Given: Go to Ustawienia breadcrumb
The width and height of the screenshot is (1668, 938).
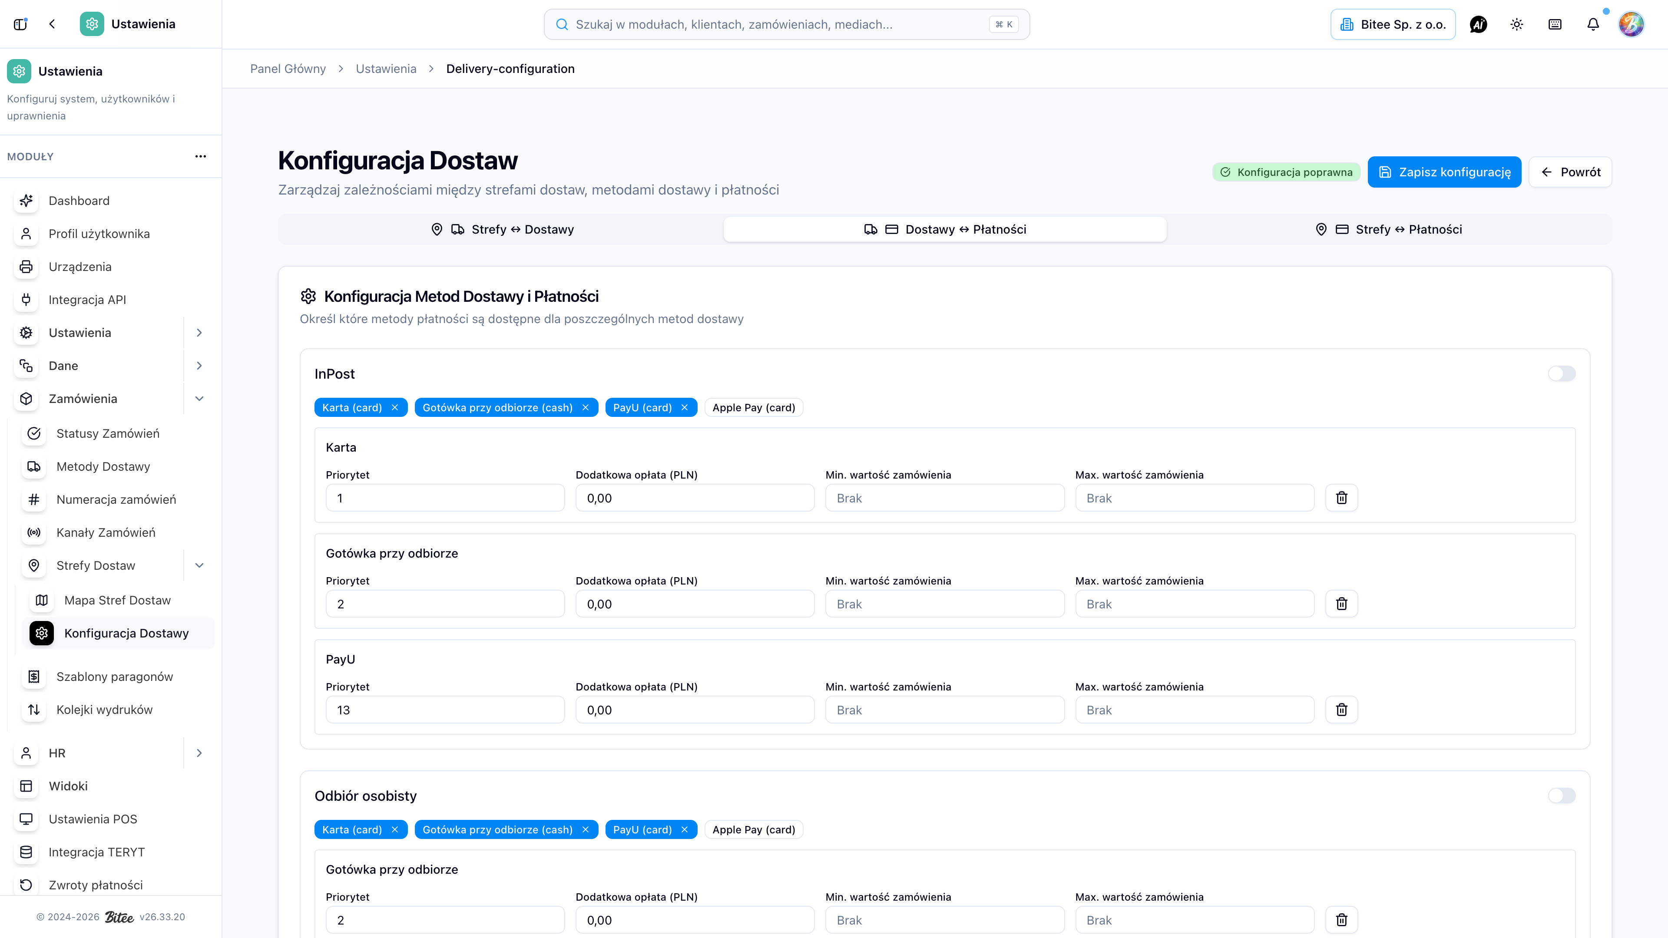Looking at the screenshot, I should (386, 69).
